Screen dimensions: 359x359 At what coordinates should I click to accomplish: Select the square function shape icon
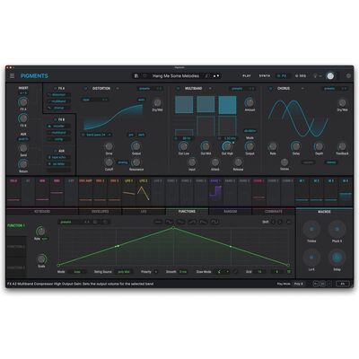[x=215, y=222]
